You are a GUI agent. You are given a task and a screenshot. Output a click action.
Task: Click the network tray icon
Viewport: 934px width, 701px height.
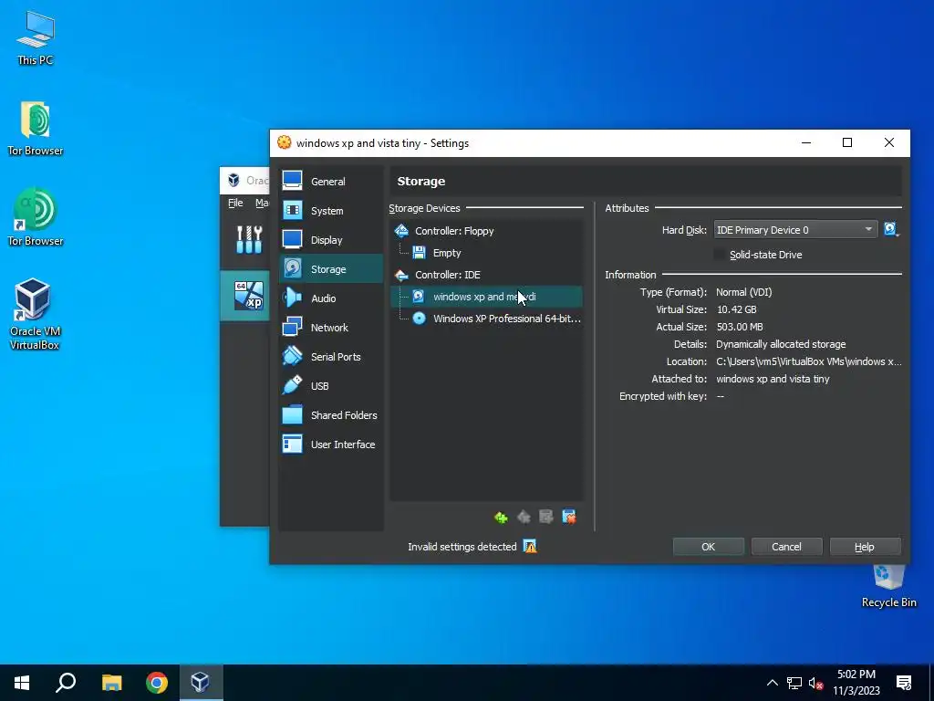pos(794,683)
